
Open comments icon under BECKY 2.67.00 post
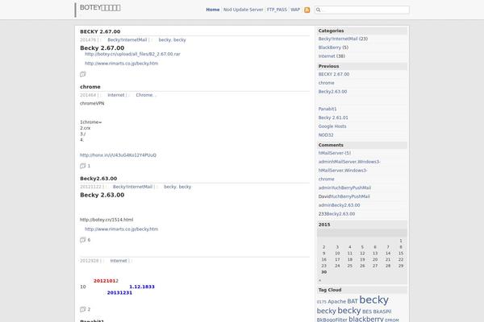tap(83, 74)
